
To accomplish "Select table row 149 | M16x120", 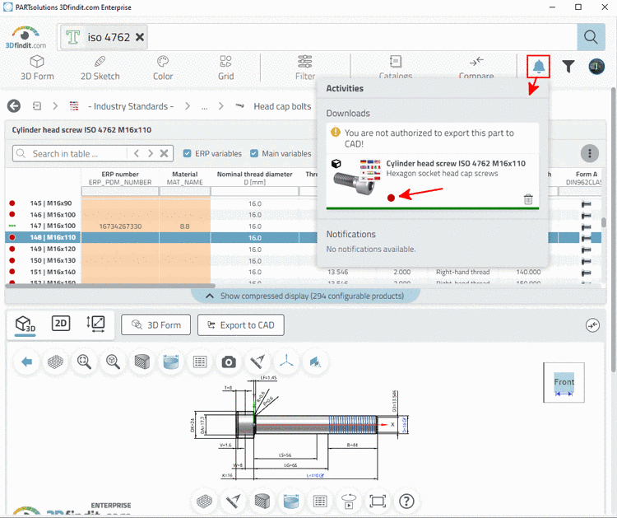I will (53, 249).
